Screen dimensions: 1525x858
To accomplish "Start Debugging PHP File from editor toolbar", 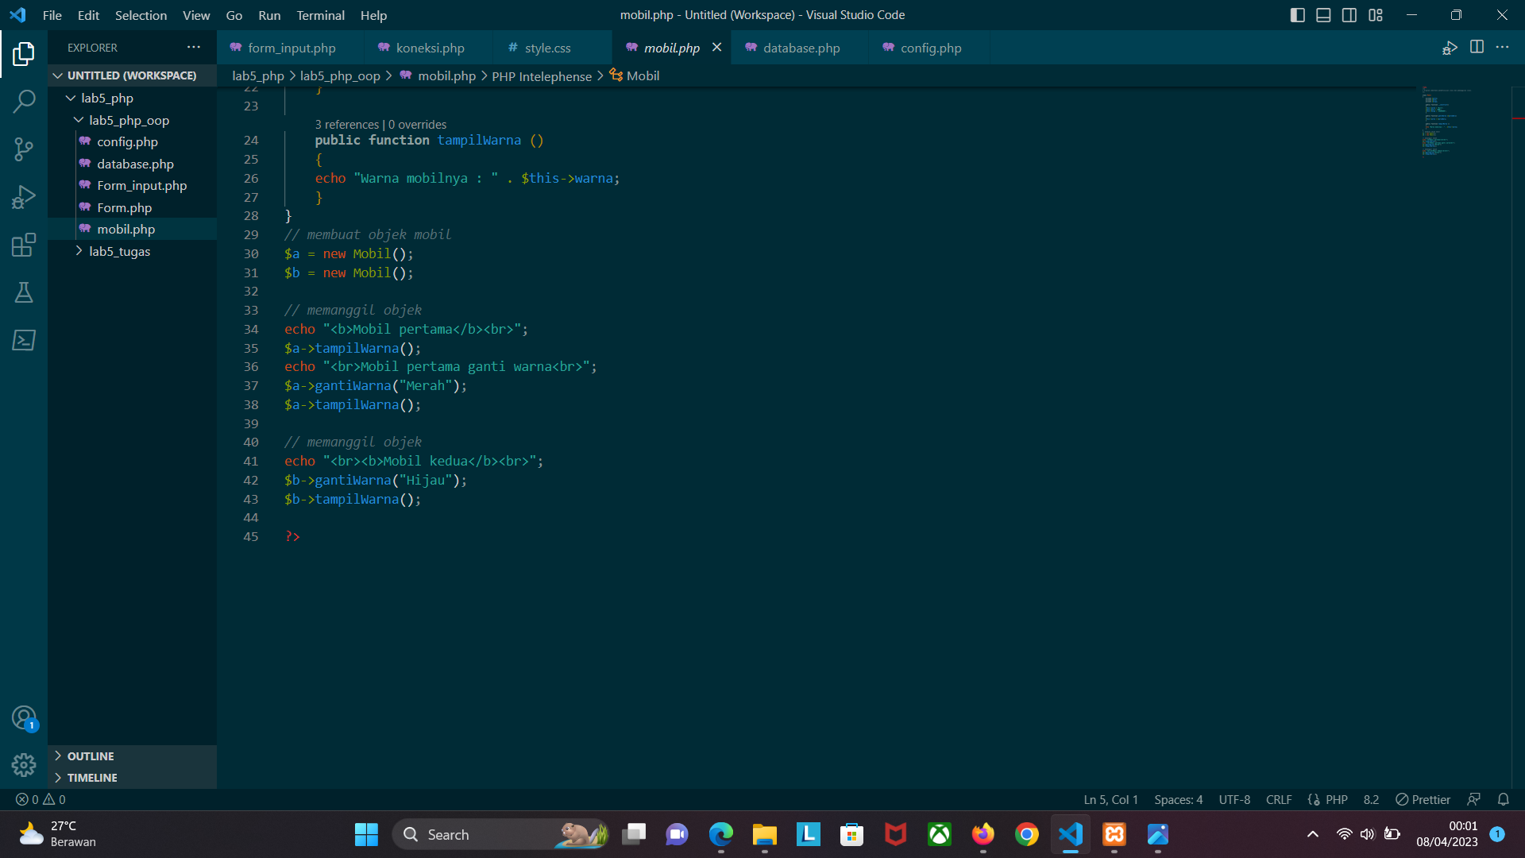I will pos(1449,48).
